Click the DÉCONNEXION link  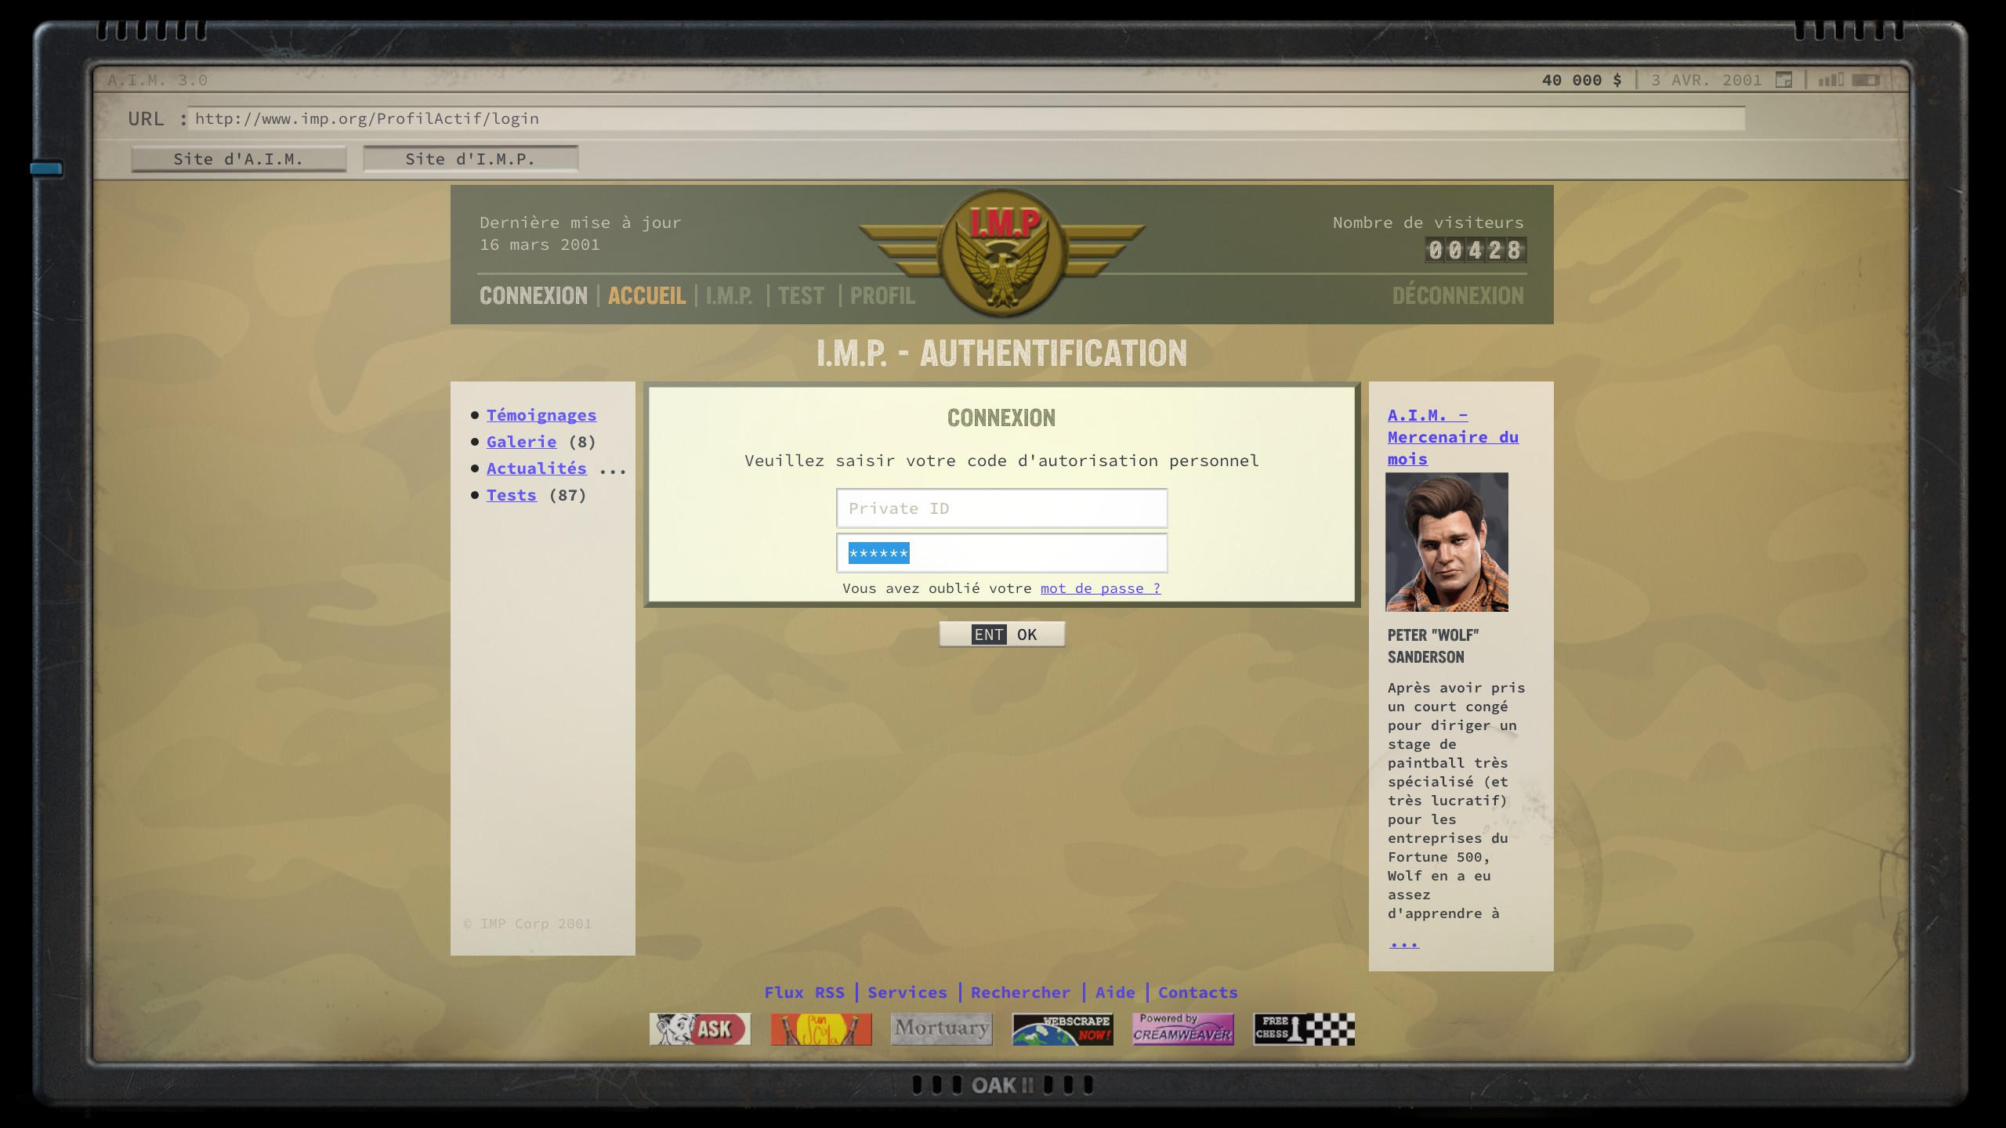pos(1457,296)
